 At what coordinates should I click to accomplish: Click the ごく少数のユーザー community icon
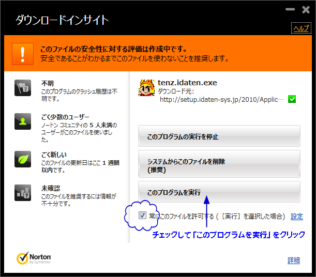pyautogui.click(x=22, y=122)
